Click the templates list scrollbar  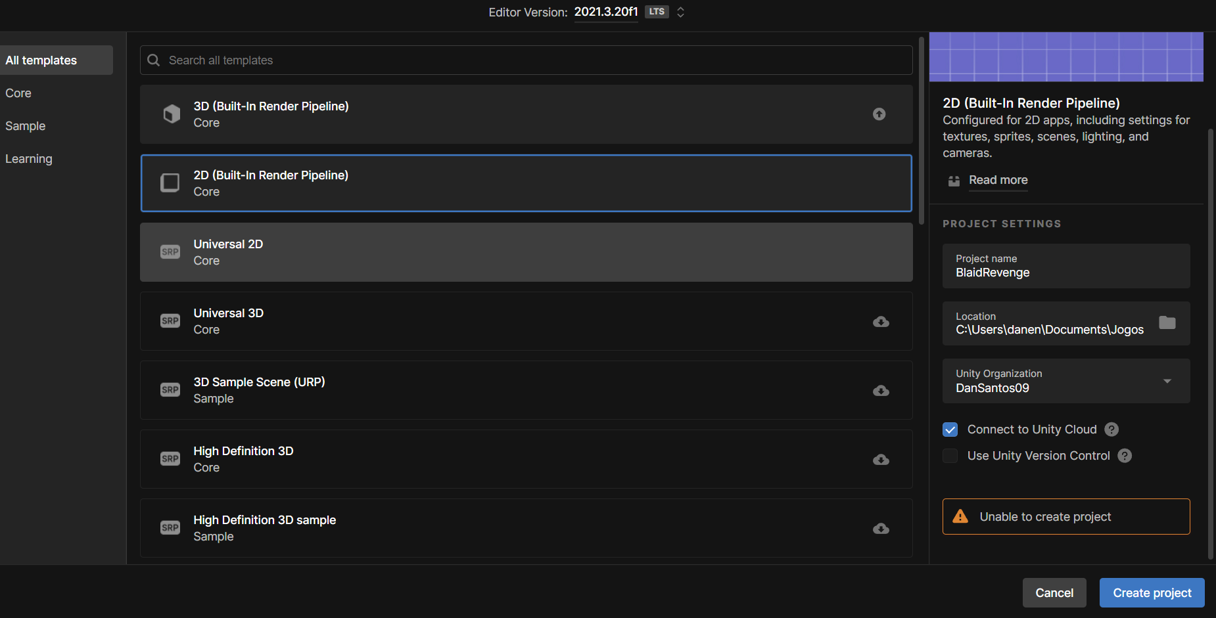(x=922, y=130)
